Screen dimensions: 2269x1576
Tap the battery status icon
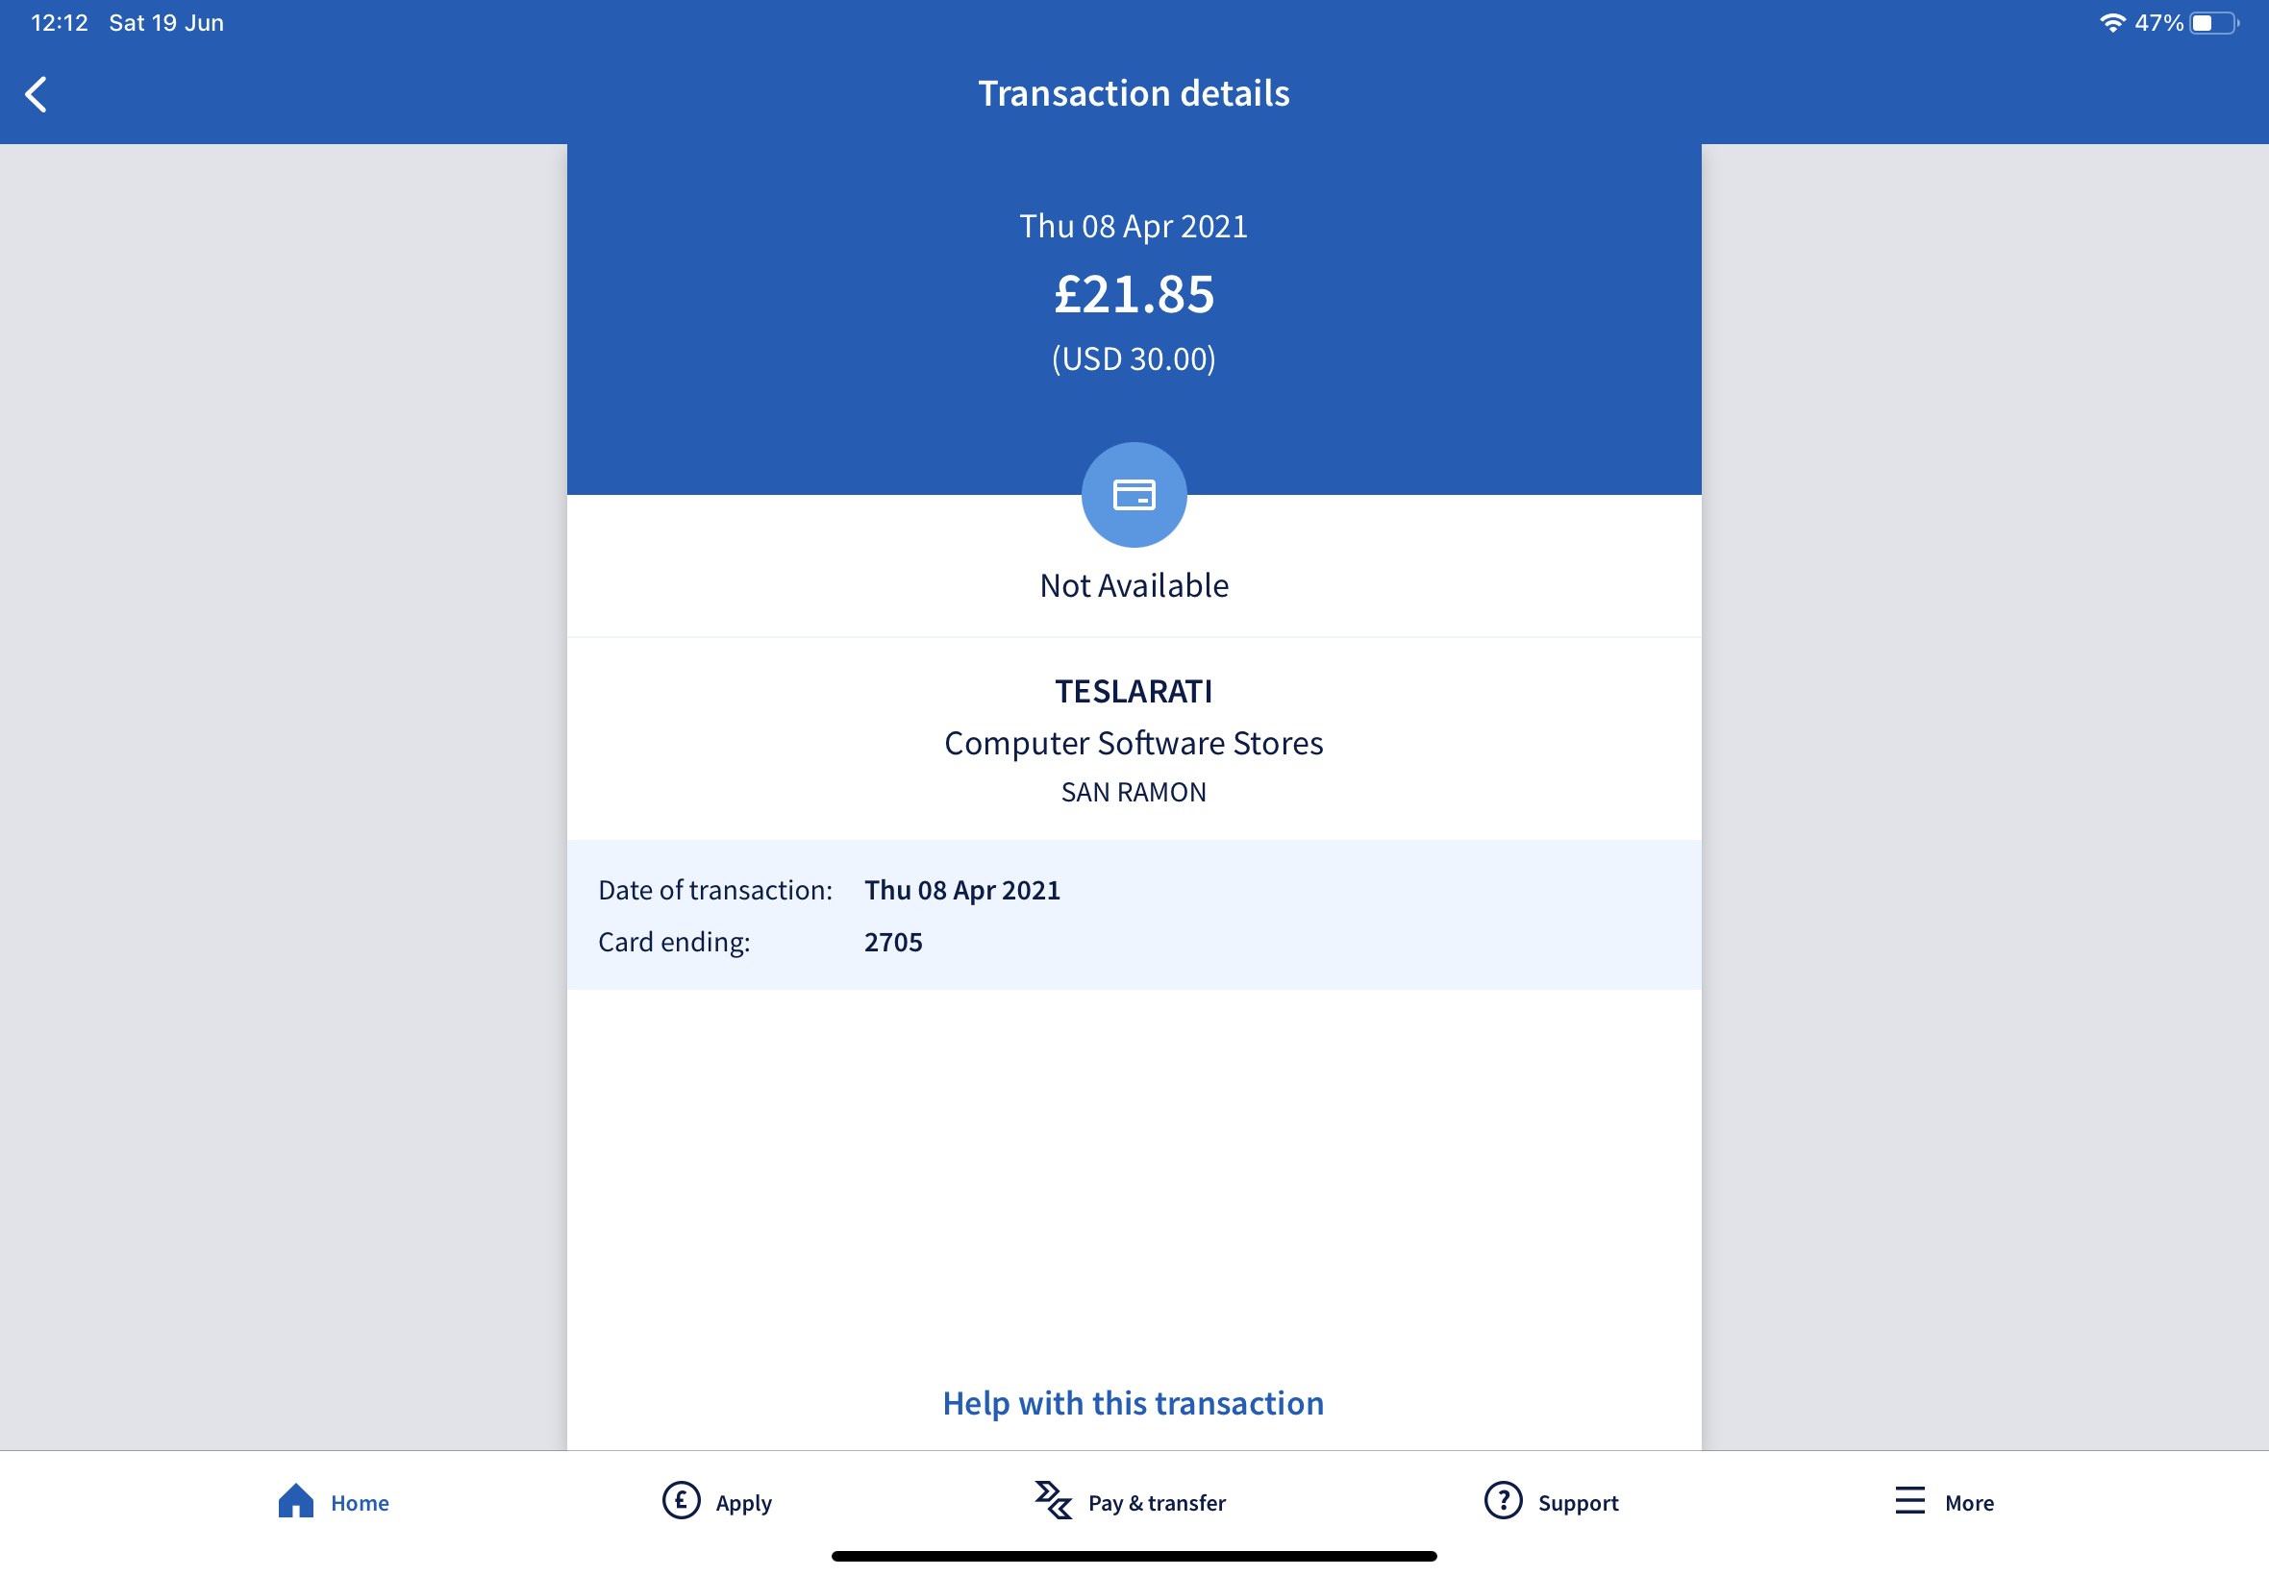(2213, 23)
